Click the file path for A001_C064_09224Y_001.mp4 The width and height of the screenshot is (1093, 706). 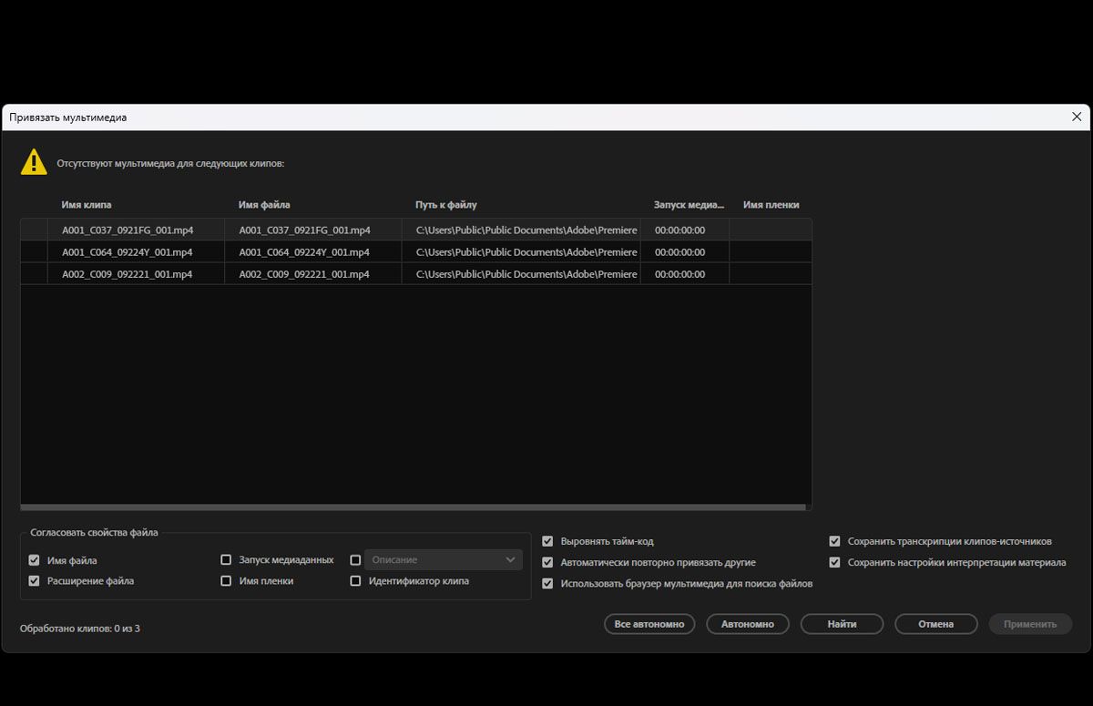pyautogui.click(x=526, y=251)
